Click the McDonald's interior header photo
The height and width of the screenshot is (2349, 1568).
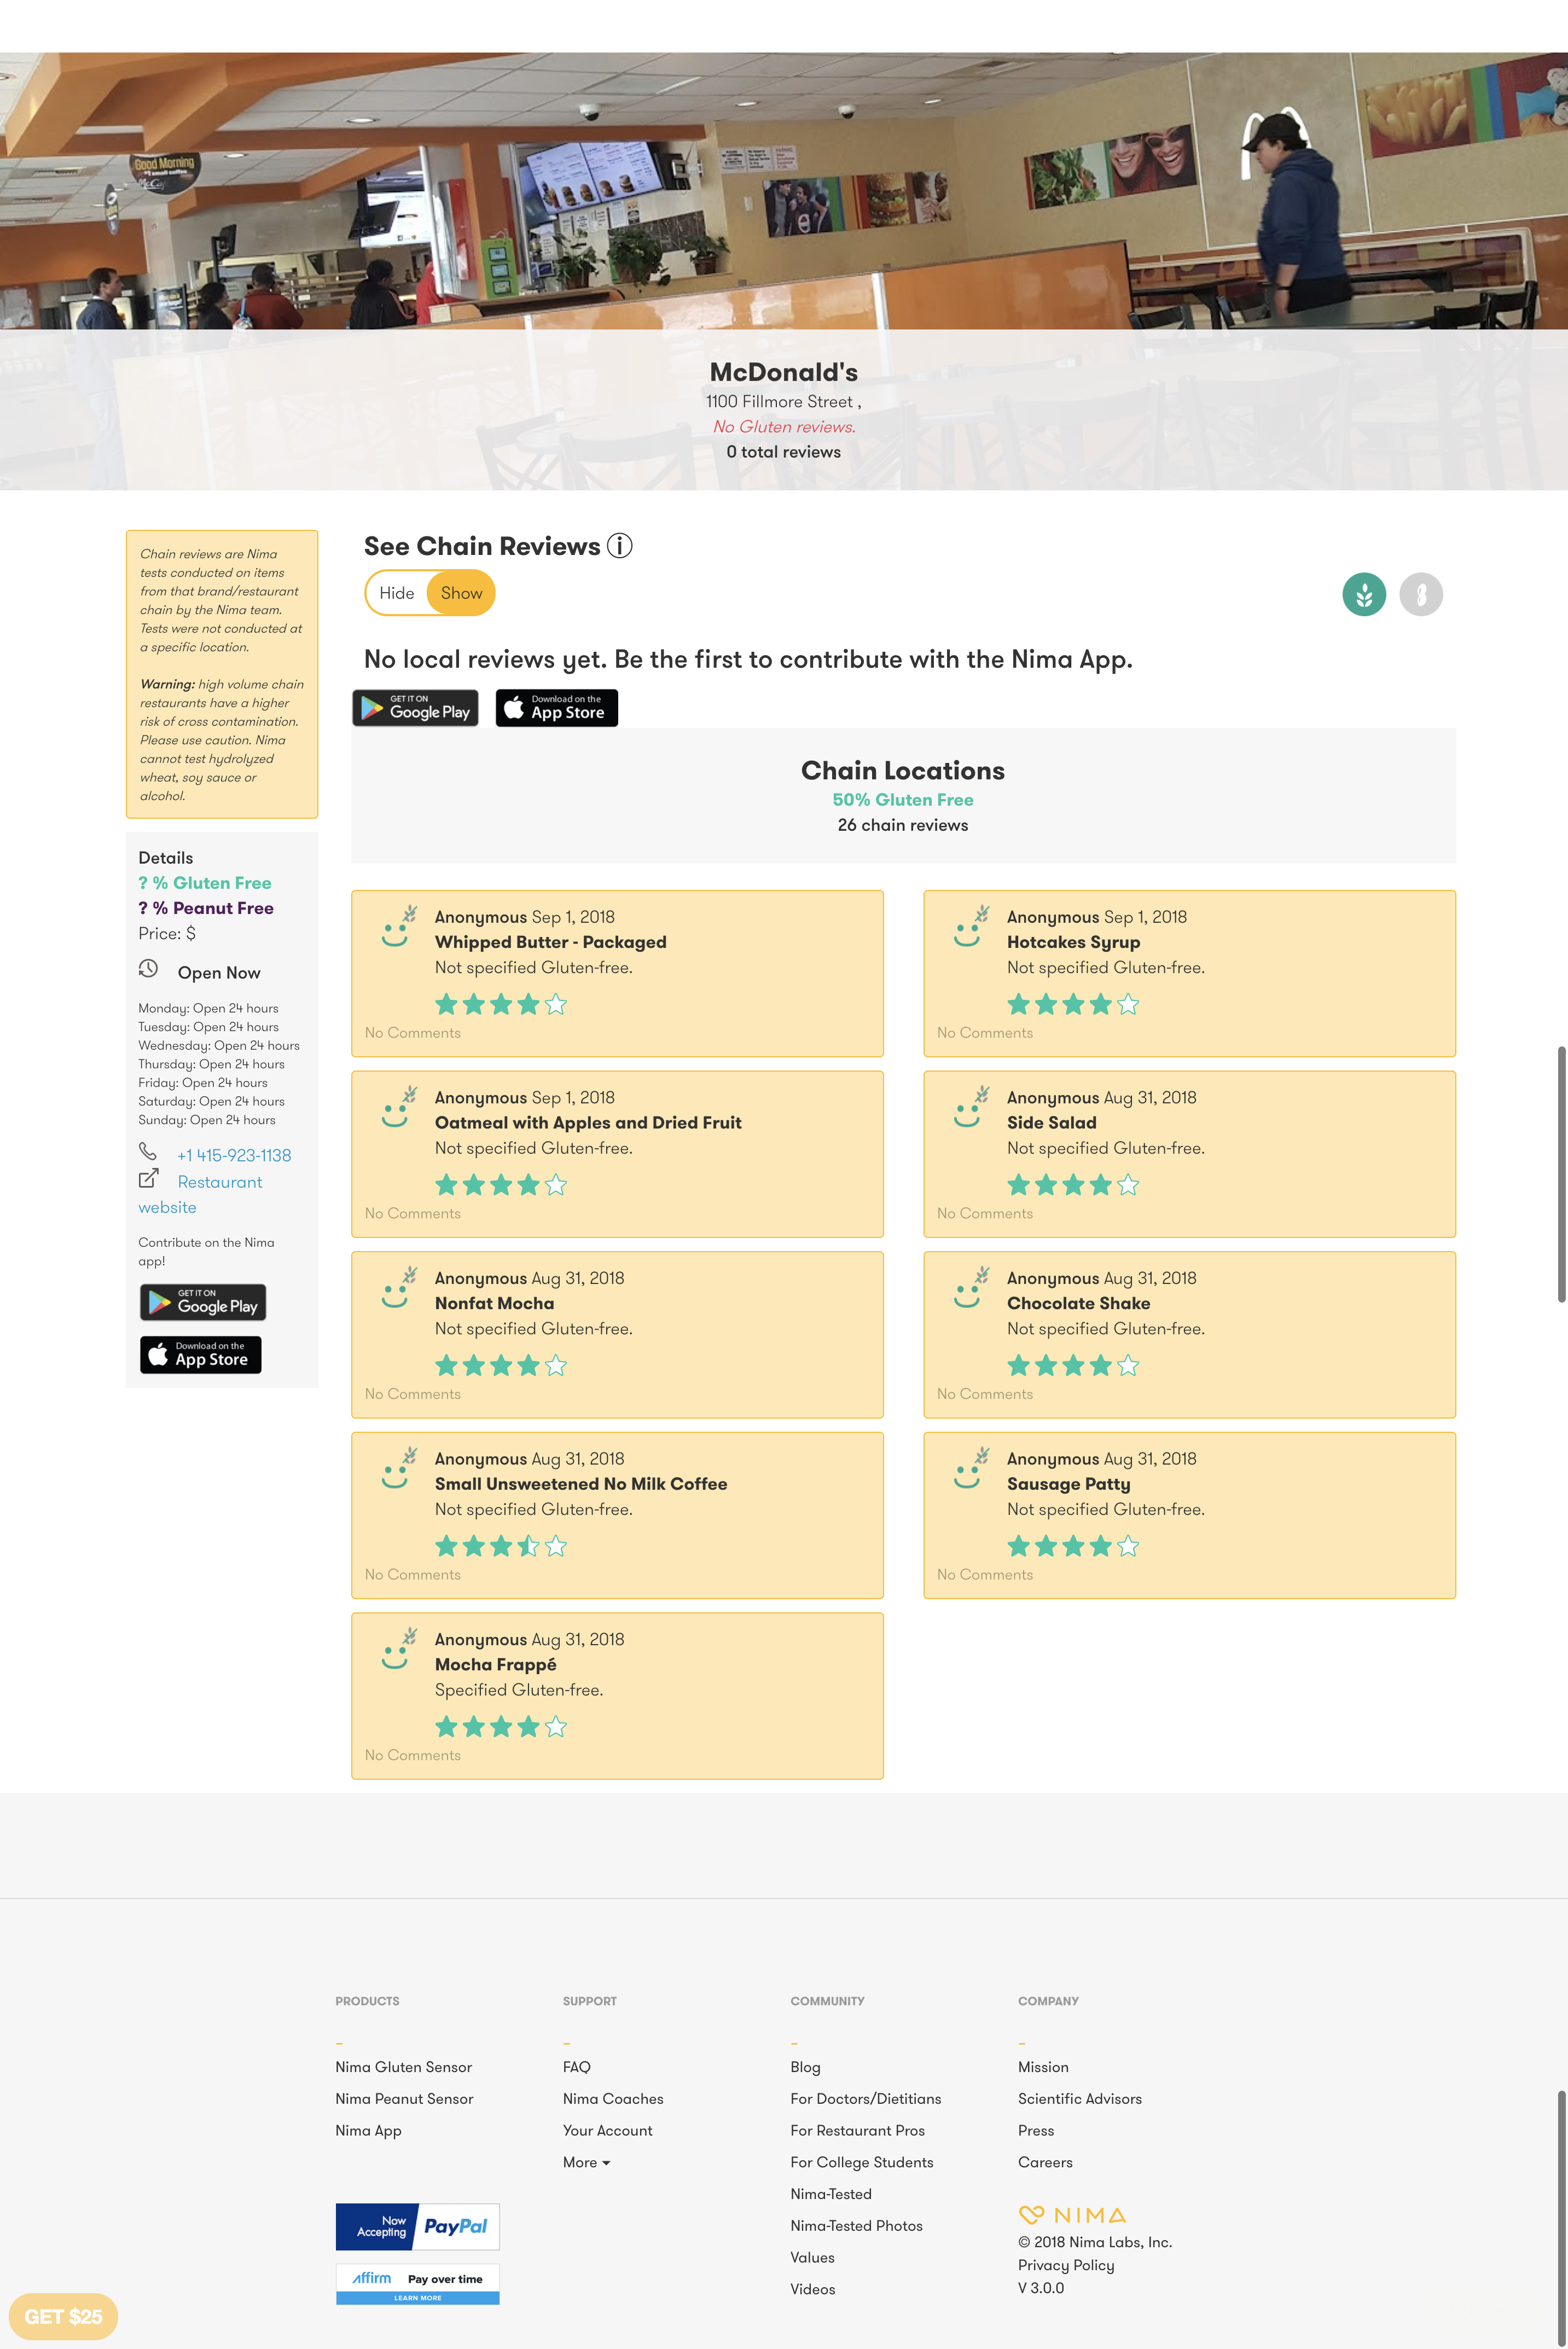tap(784, 190)
